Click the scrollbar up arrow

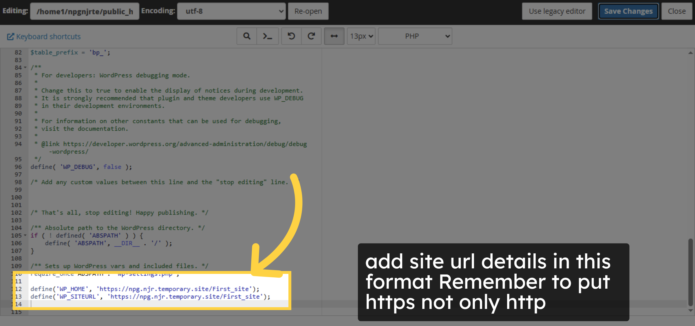pos(690,52)
